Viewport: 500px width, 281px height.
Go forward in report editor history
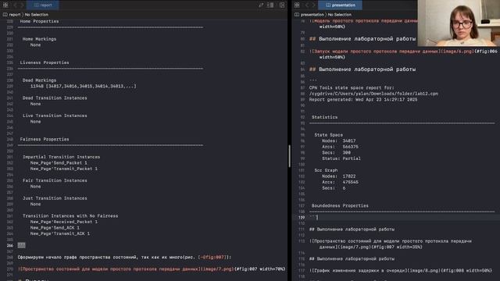pyautogui.click(x=22, y=5)
